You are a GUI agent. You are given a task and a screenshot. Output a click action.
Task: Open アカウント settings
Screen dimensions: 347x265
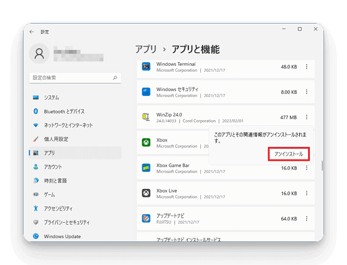point(75,167)
